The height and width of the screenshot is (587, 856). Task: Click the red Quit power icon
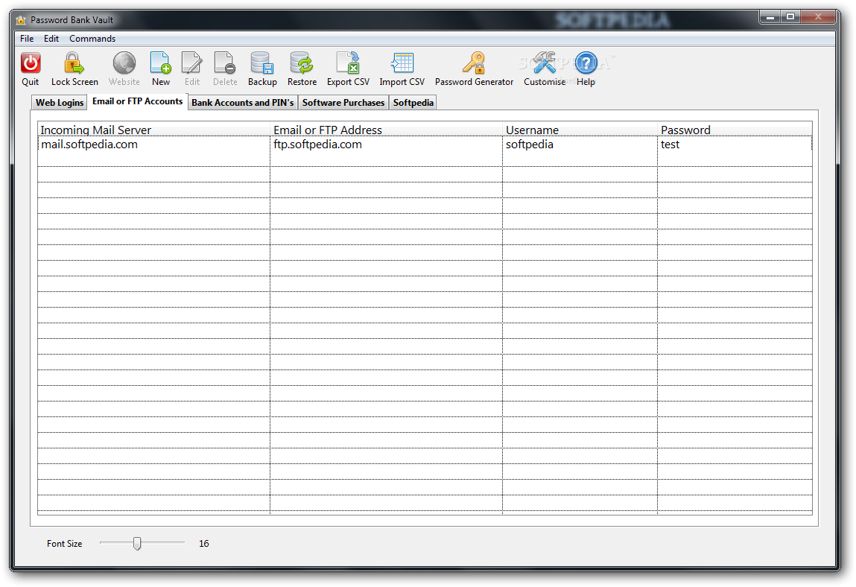(x=30, y=63)
